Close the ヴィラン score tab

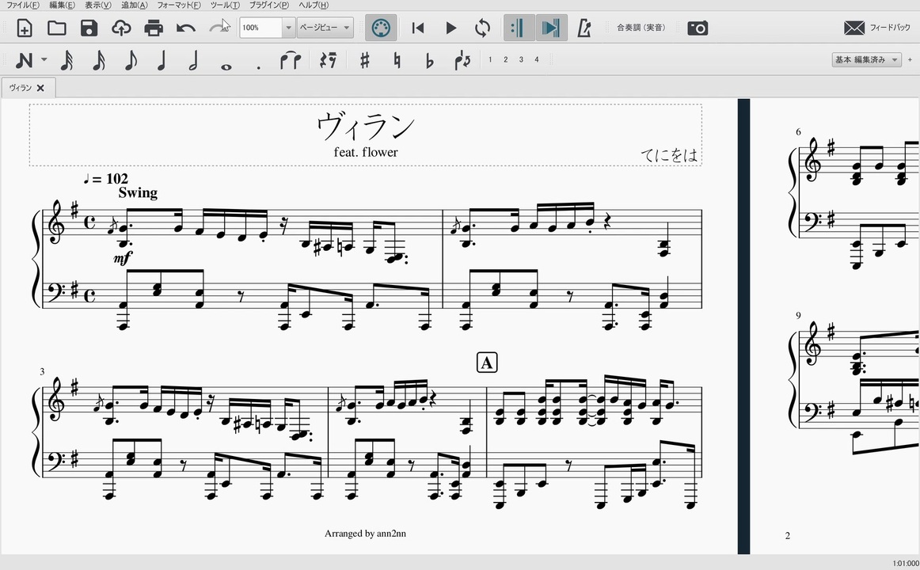pos(40,88)
